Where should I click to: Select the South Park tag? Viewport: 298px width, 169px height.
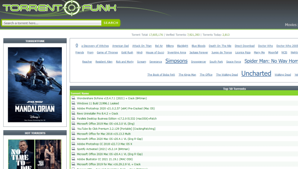(x=216, y=62)
